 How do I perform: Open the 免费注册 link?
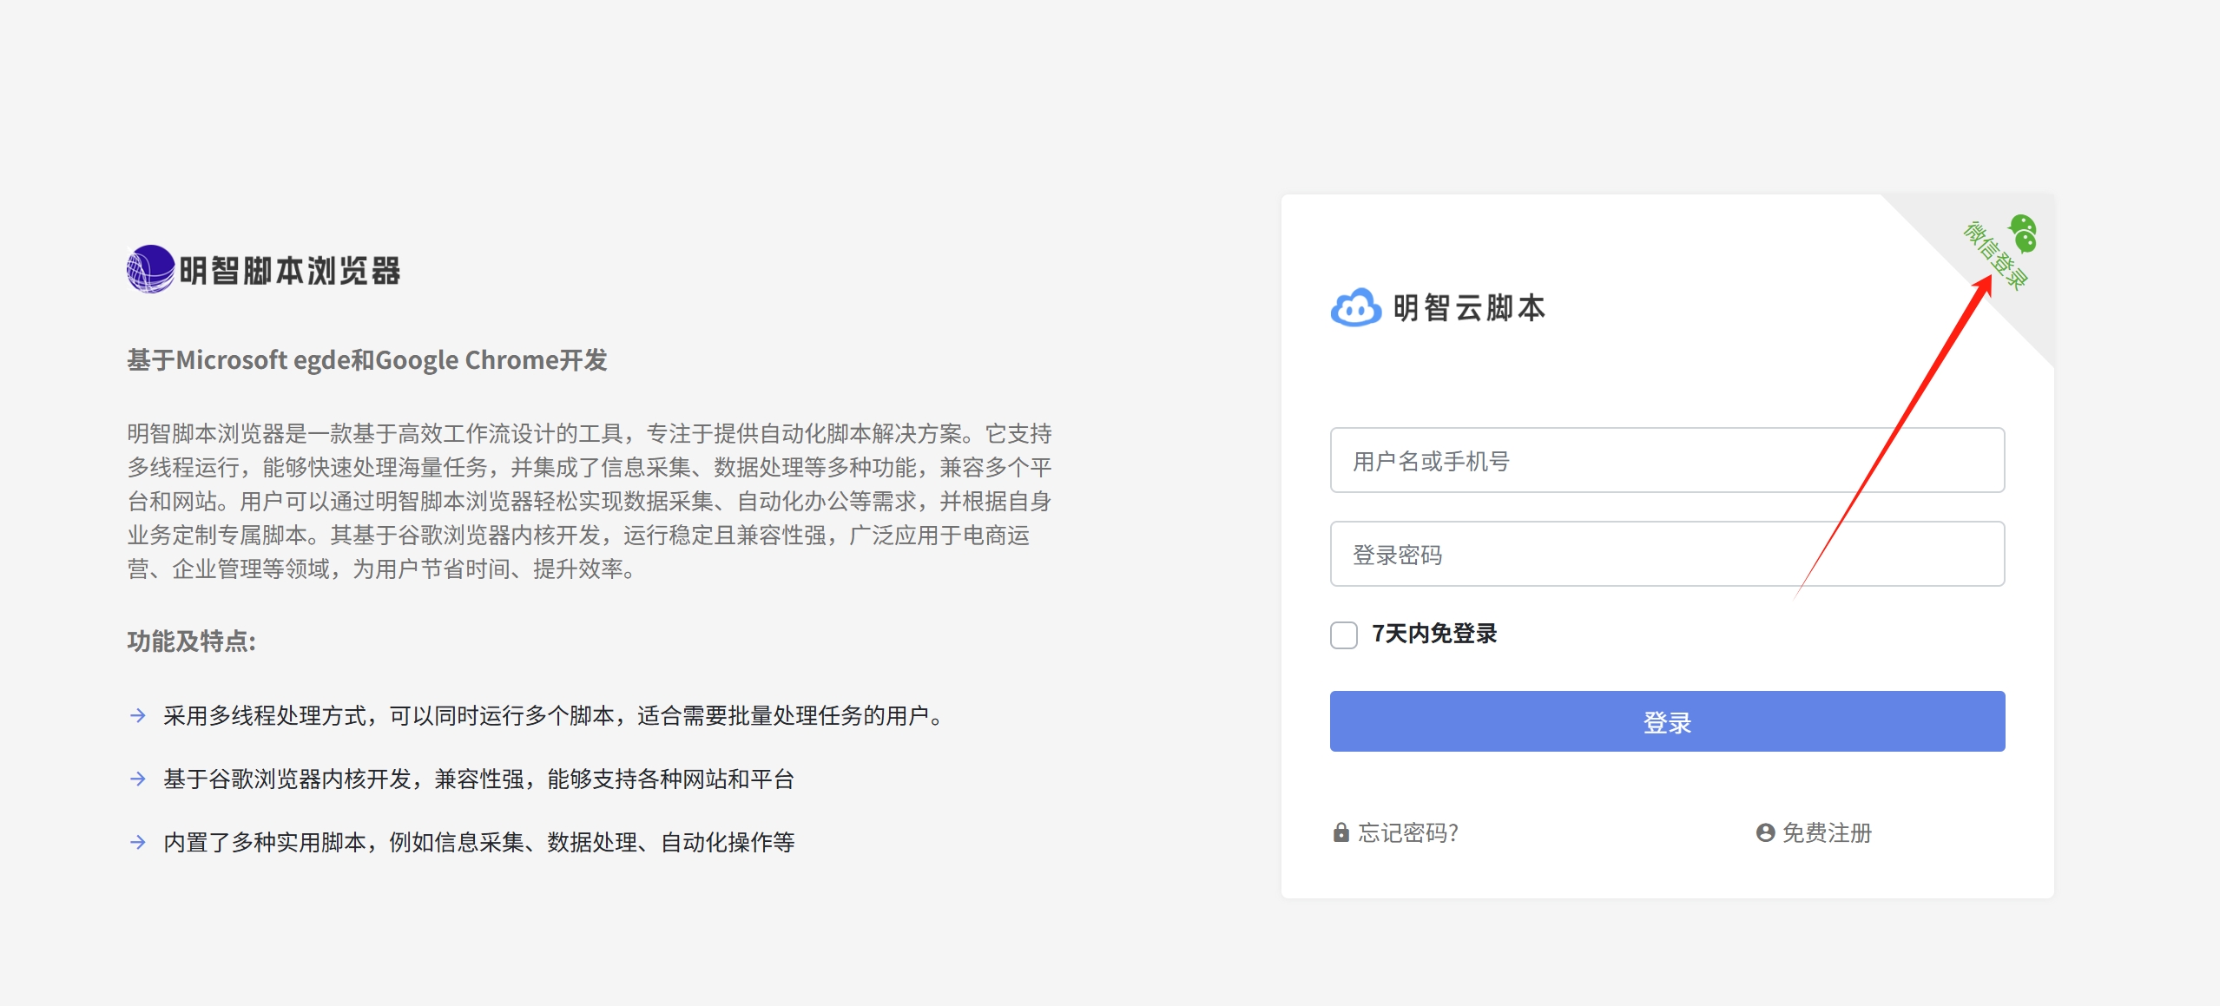pyautogui.click(x=1827, y=833)
